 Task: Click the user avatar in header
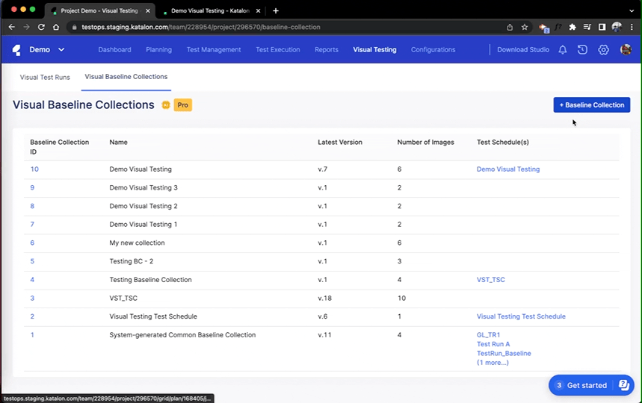pyautogui.click(x=626, y=50)
